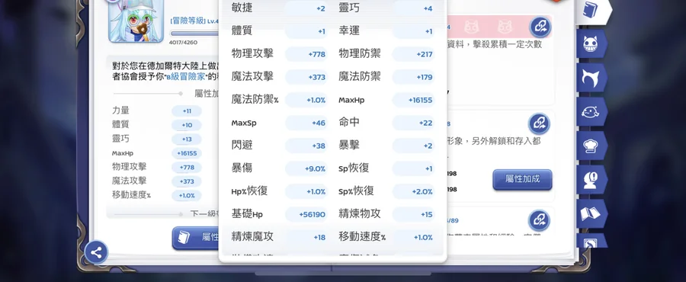Tap the round share icon
Screen dimensions: 686x282
(96, 252)
